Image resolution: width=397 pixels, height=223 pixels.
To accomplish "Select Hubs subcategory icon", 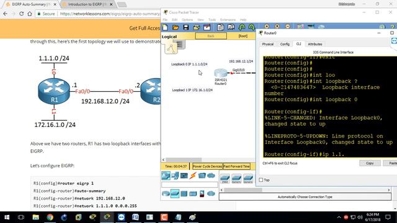I will tap(184, 194).
